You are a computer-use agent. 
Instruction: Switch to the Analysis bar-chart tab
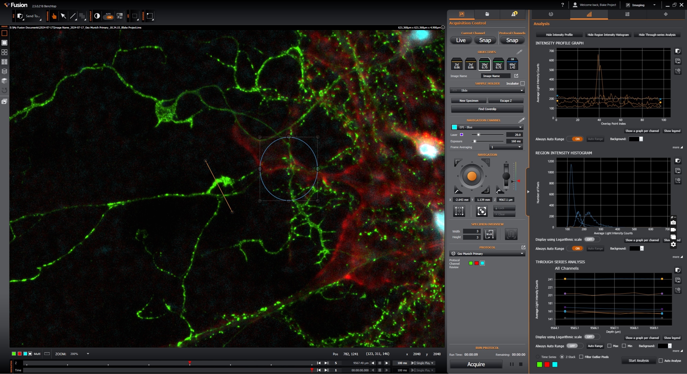point(589,14)
